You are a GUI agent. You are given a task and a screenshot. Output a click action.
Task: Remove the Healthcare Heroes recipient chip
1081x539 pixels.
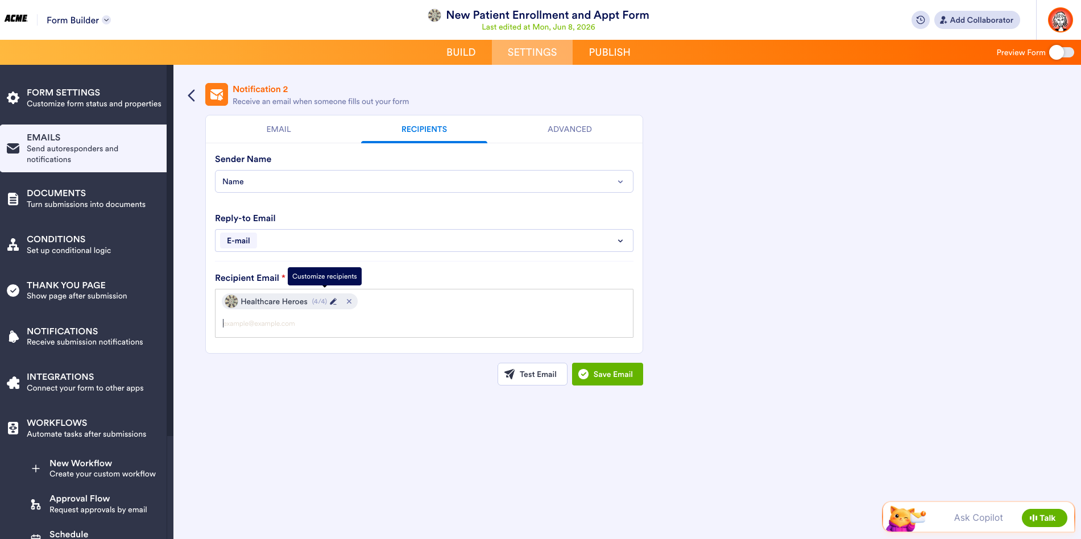349,301
